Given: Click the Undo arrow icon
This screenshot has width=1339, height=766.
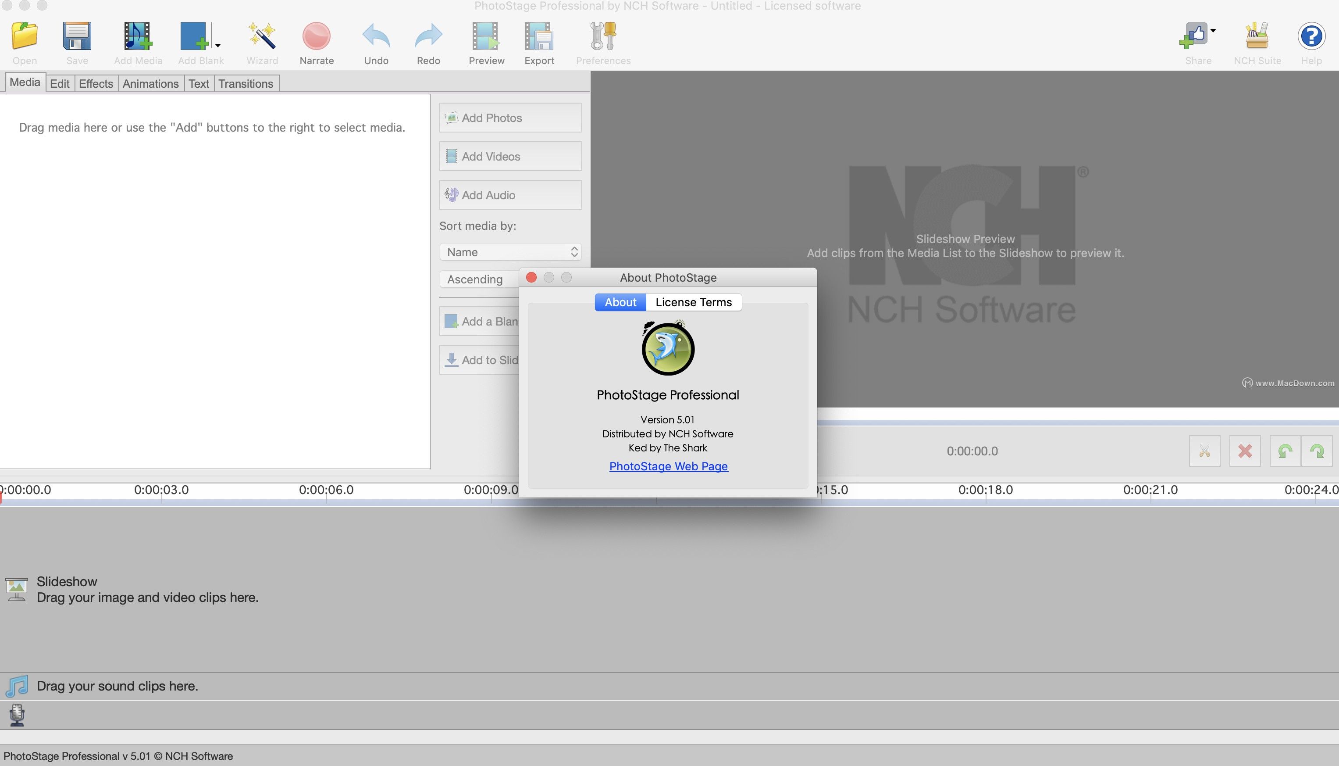Looking at the screenshot, I should 376,36.
